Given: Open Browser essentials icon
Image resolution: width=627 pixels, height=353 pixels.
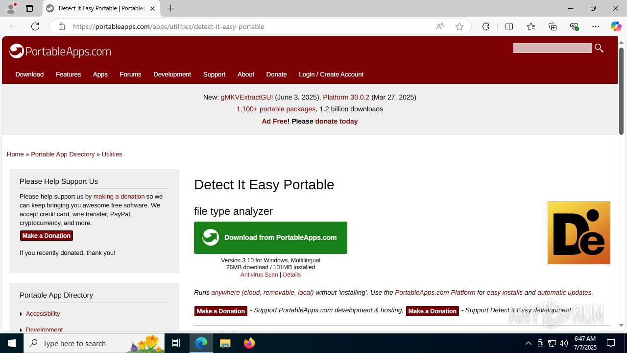Looking at the screenshot, I should 574,26.
